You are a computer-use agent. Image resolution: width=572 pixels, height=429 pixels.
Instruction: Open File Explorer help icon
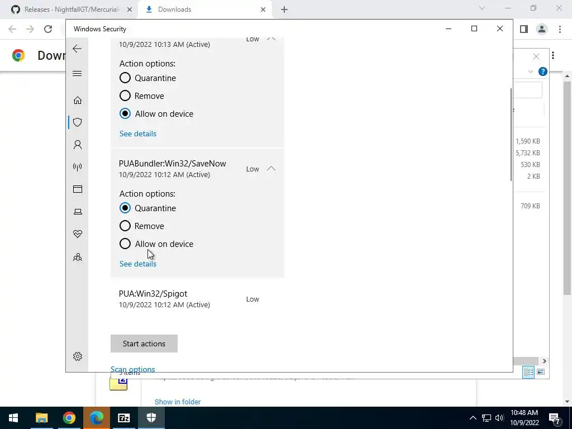coord(543,71)
